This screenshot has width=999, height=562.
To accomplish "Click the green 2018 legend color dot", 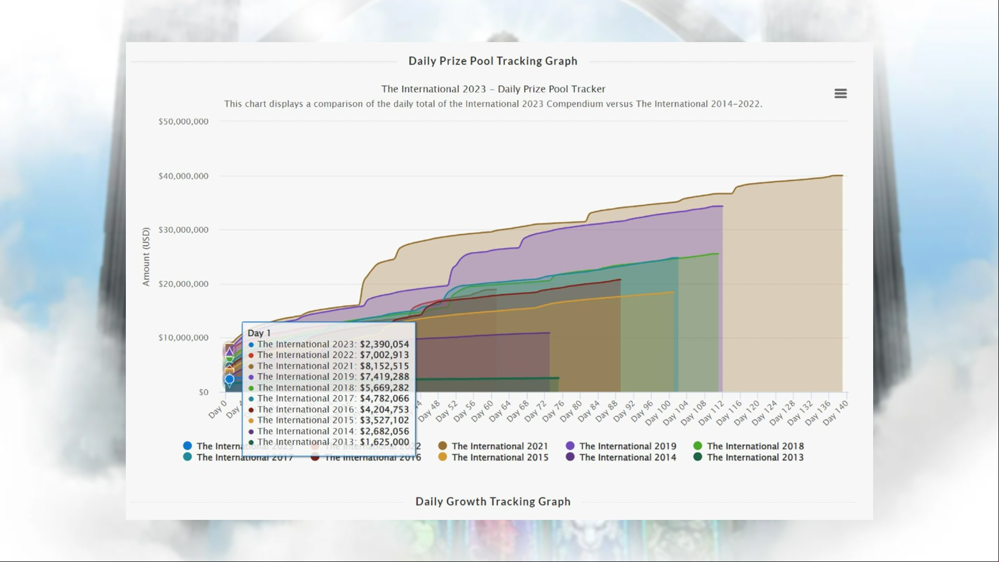I will [x=698, y=446].
